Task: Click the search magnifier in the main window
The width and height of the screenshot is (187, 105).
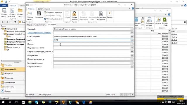Action: pyautogui.click(x=185, y=22)
